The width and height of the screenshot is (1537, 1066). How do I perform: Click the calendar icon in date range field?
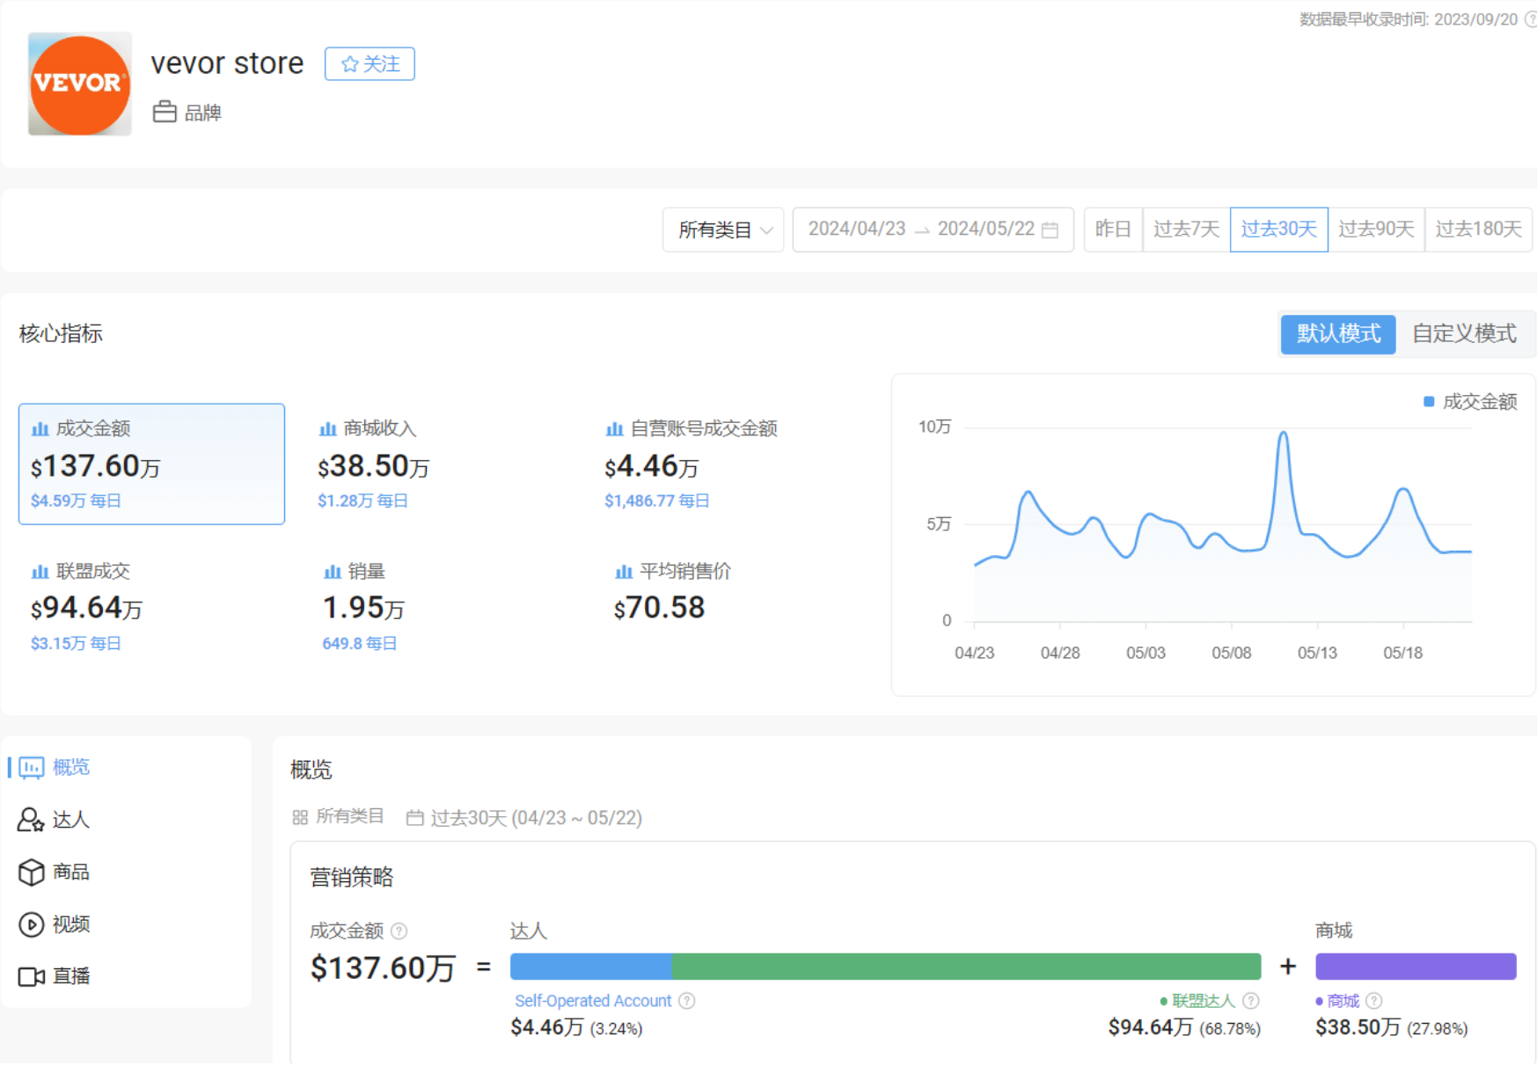click(1050, 230)
